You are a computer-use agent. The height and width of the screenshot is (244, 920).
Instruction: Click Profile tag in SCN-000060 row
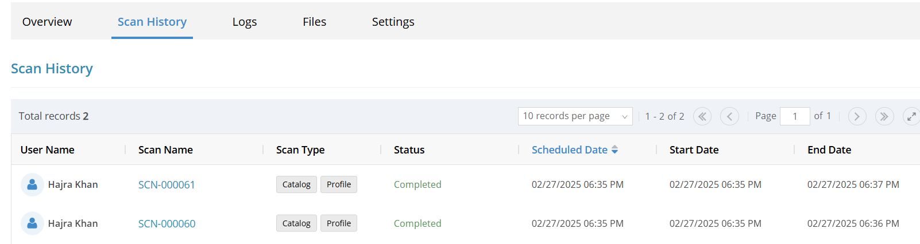[x=339, y=223]
